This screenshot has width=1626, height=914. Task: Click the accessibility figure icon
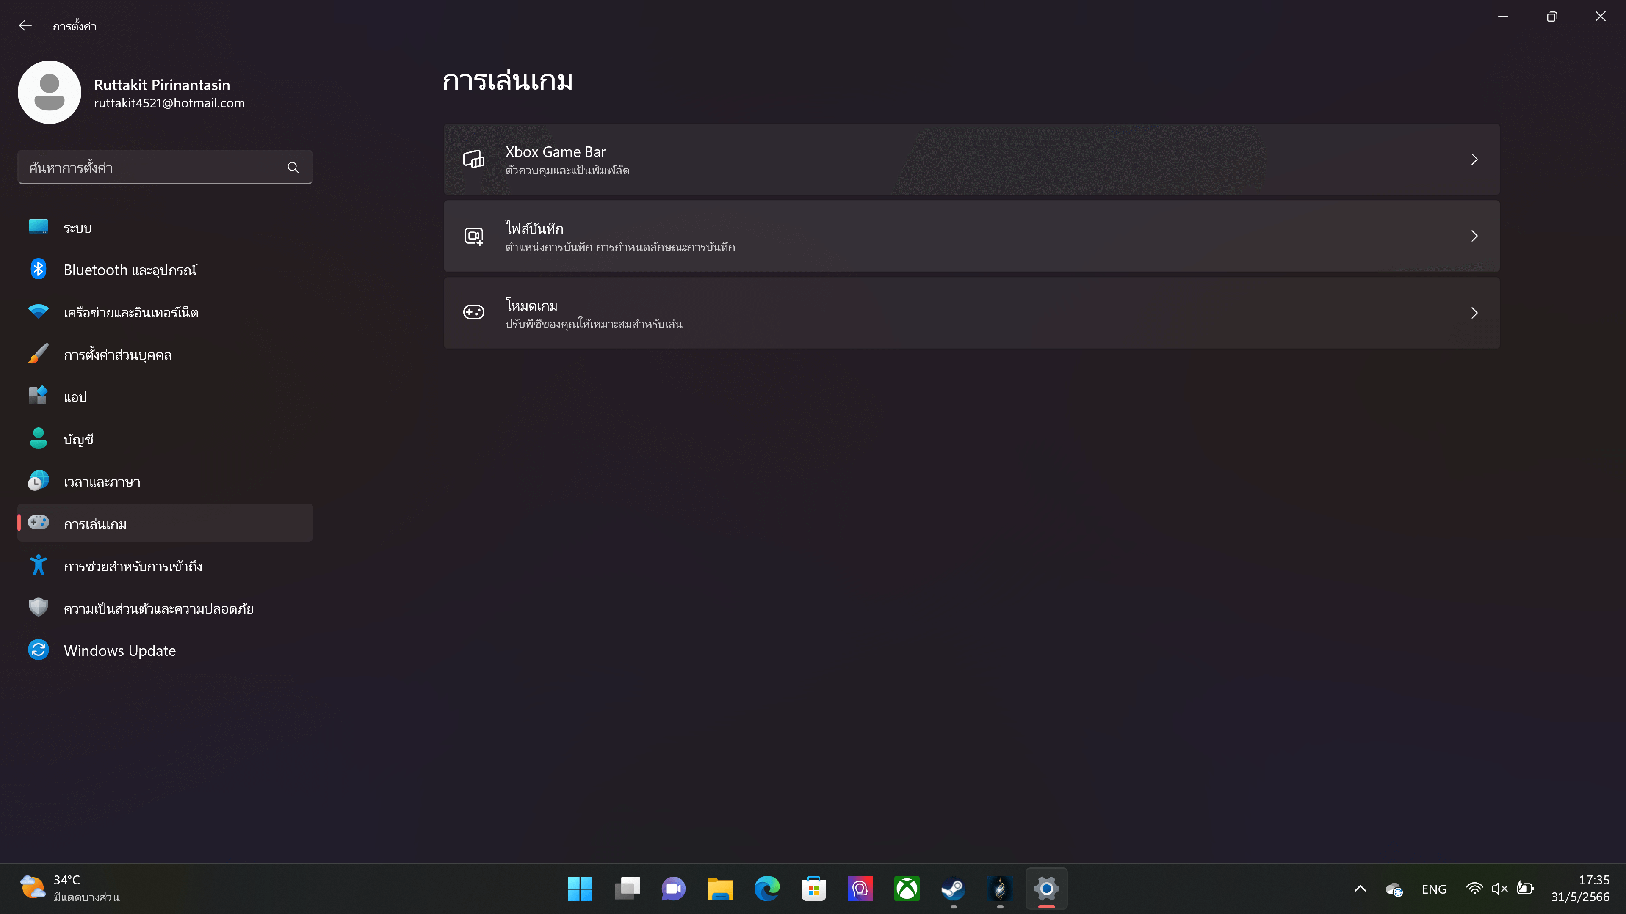39,565
